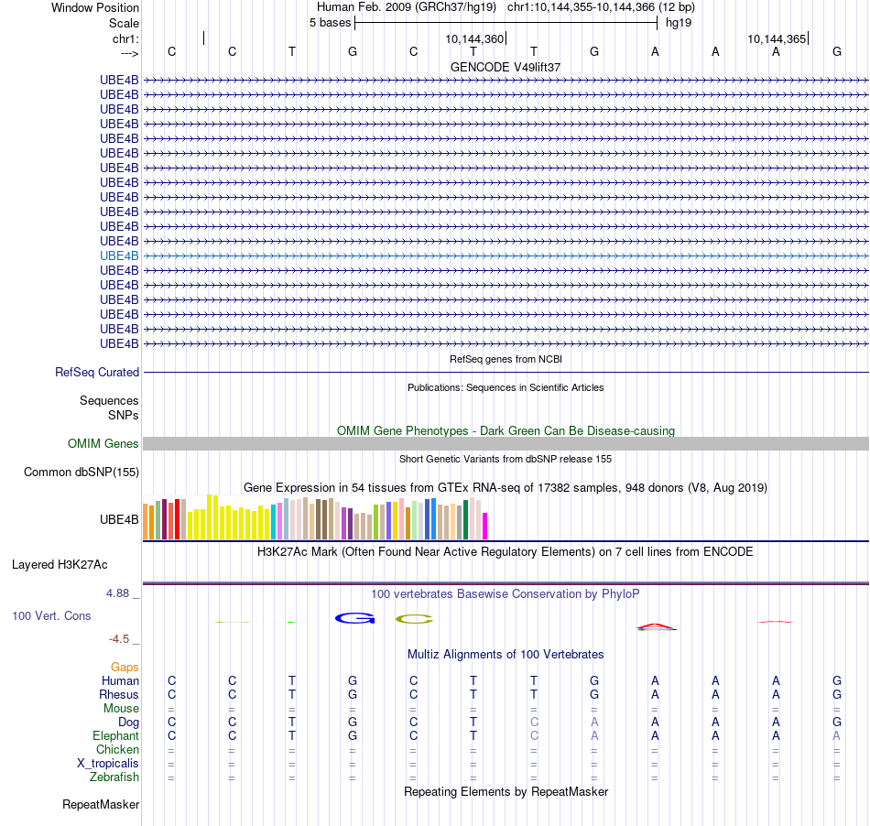Select the Zebrafish alignment row label
Image resolution: width=870 pixels, height=826 pixels.
coord(114,777)
